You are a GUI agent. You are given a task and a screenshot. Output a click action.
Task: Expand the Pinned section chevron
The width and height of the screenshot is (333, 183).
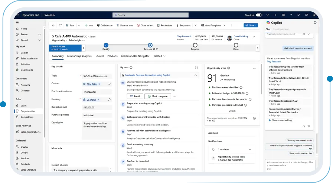[x=39, y=40]
